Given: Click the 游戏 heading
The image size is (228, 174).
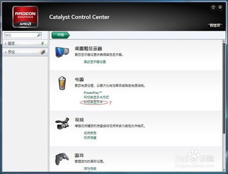Looking at the screenshot, I should tap(79, 155).
